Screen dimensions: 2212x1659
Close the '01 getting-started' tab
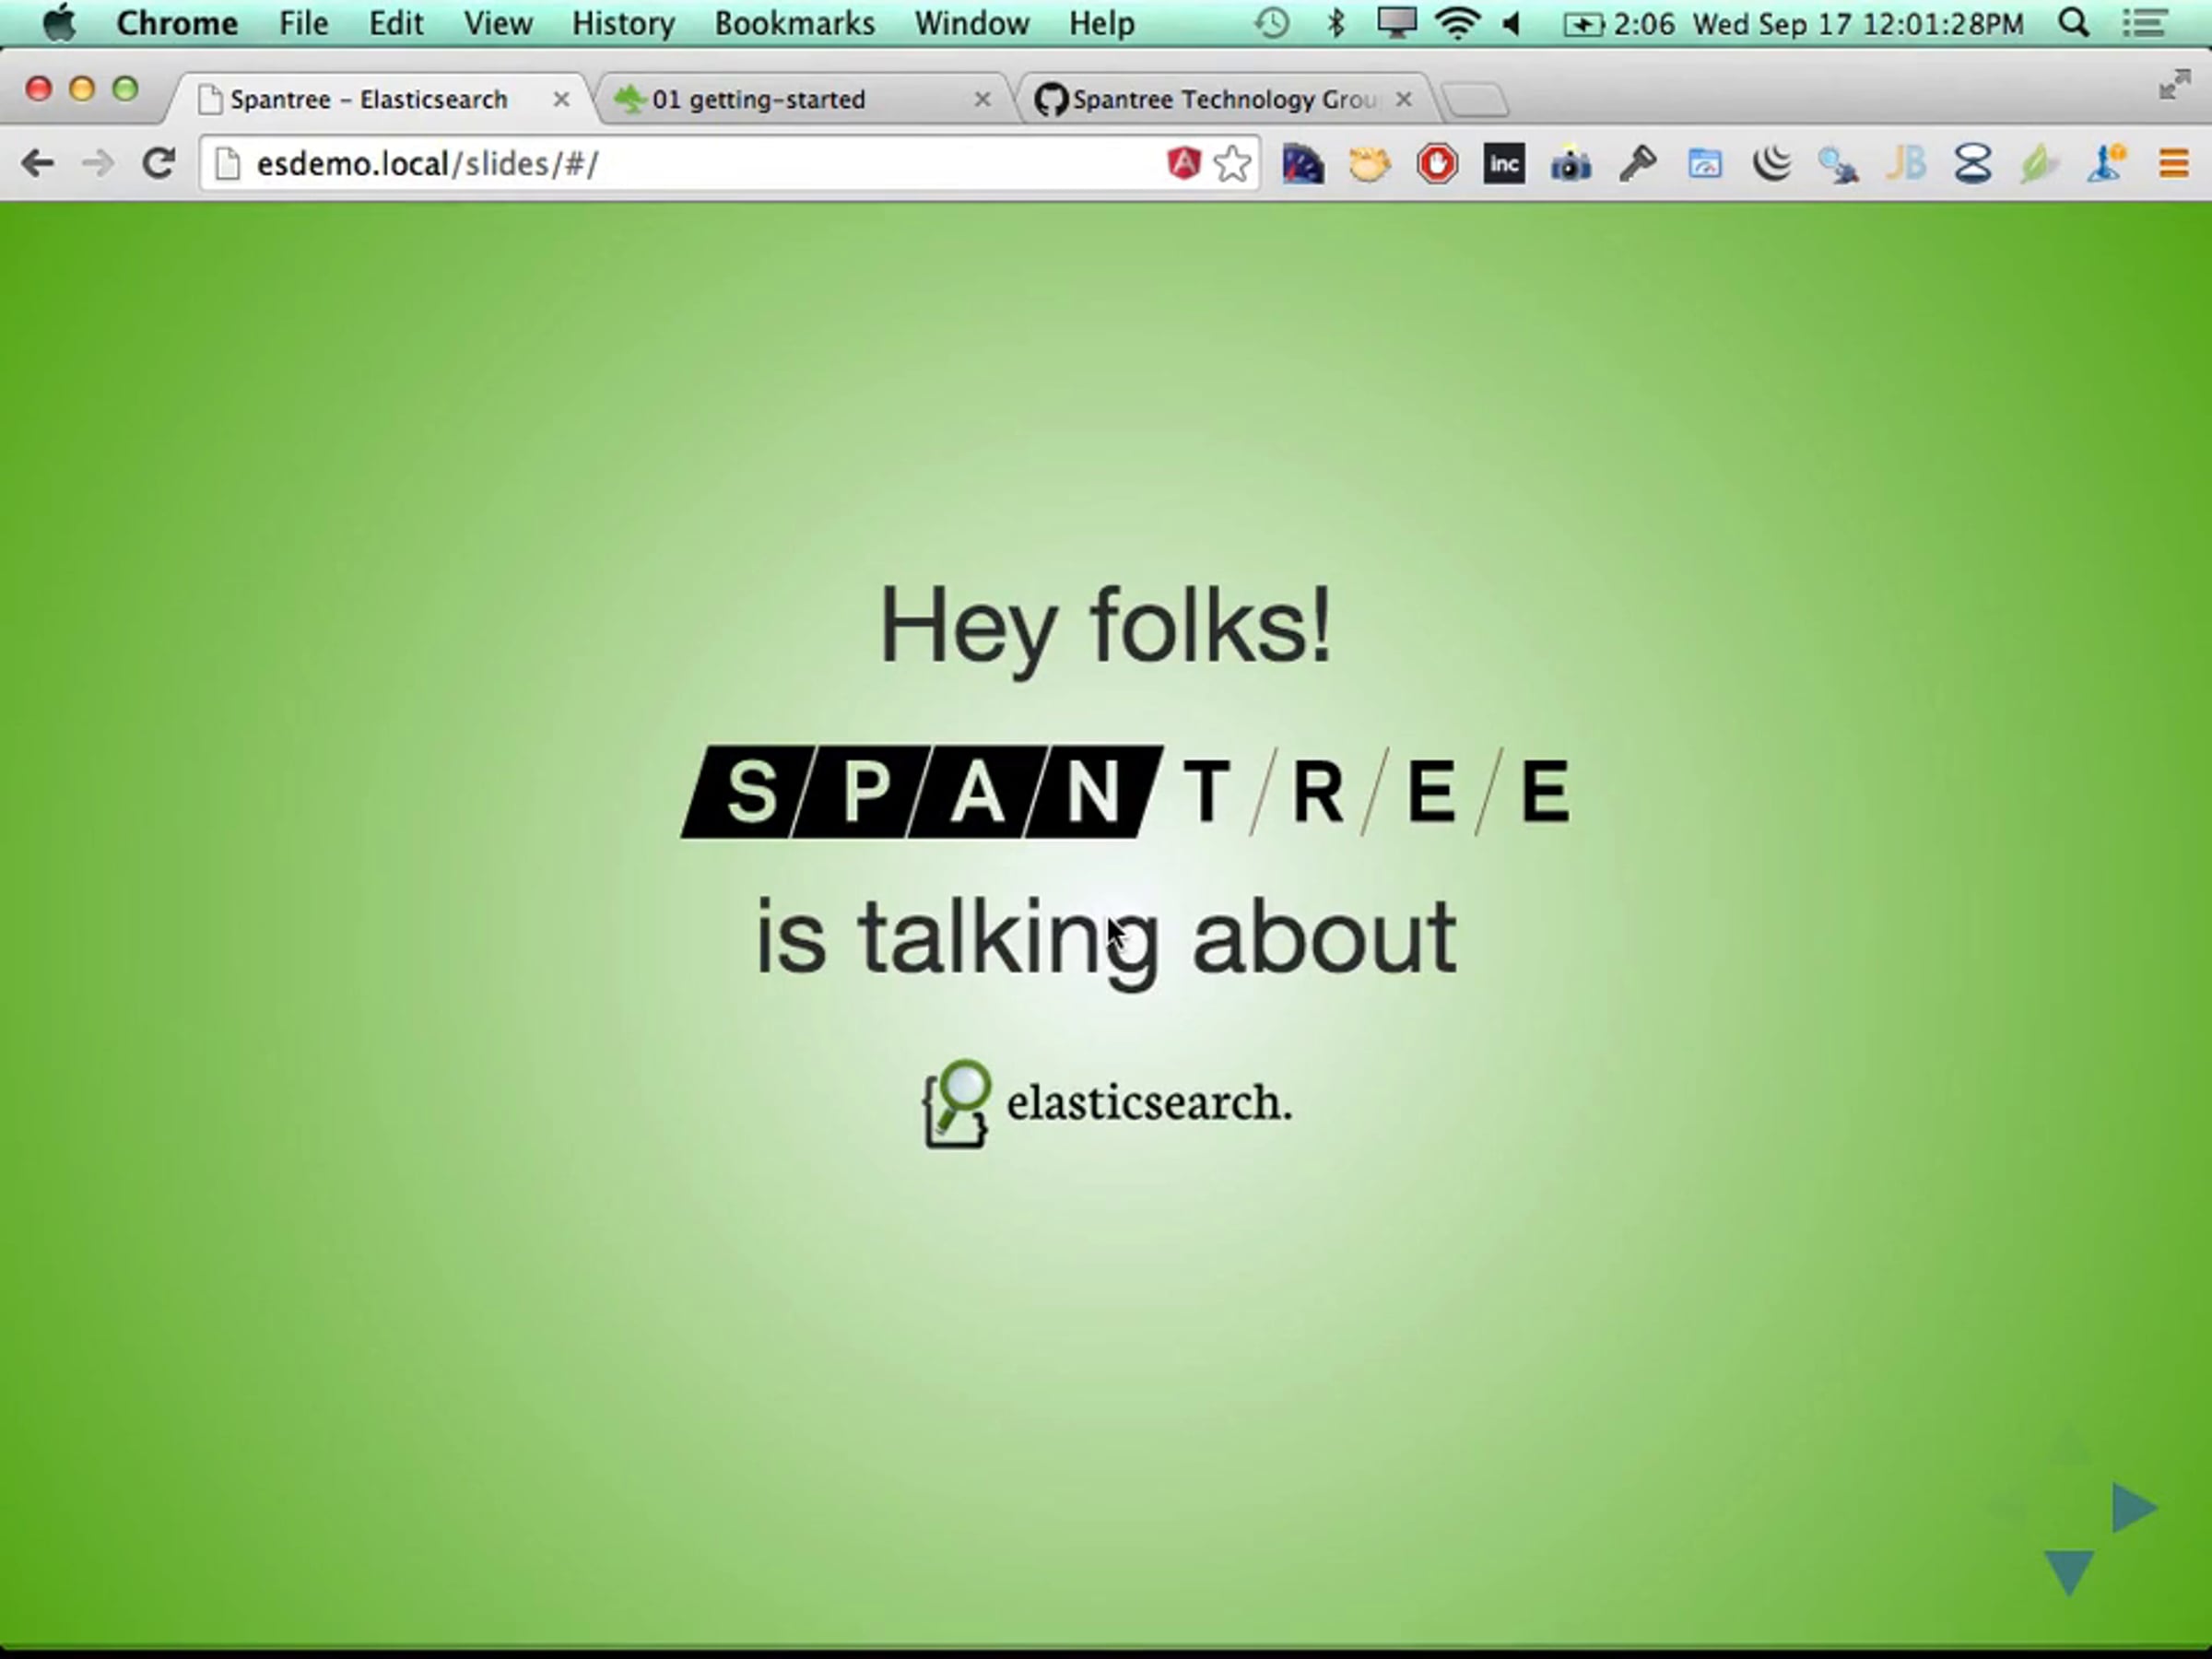click(x=982, y=99)
